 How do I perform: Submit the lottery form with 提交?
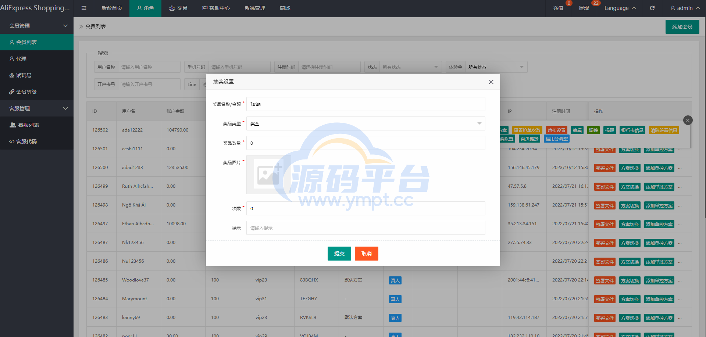click(339, 254)
